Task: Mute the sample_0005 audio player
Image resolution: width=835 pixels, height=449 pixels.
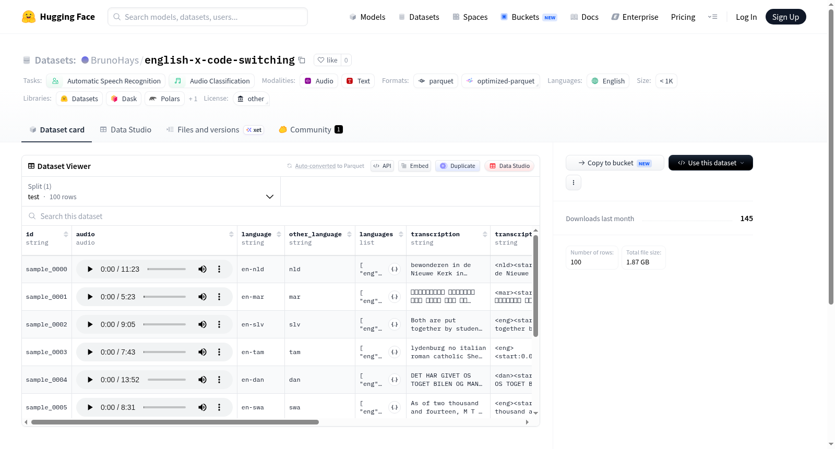Action: coord(202,407)
